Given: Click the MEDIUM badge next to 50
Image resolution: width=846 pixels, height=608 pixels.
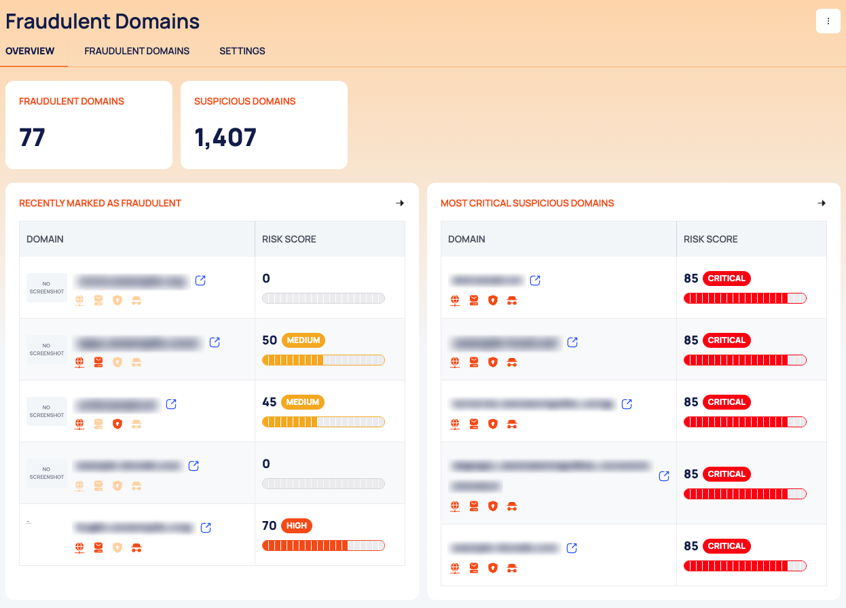Looking at the screenshot, I should click(304, 340).
